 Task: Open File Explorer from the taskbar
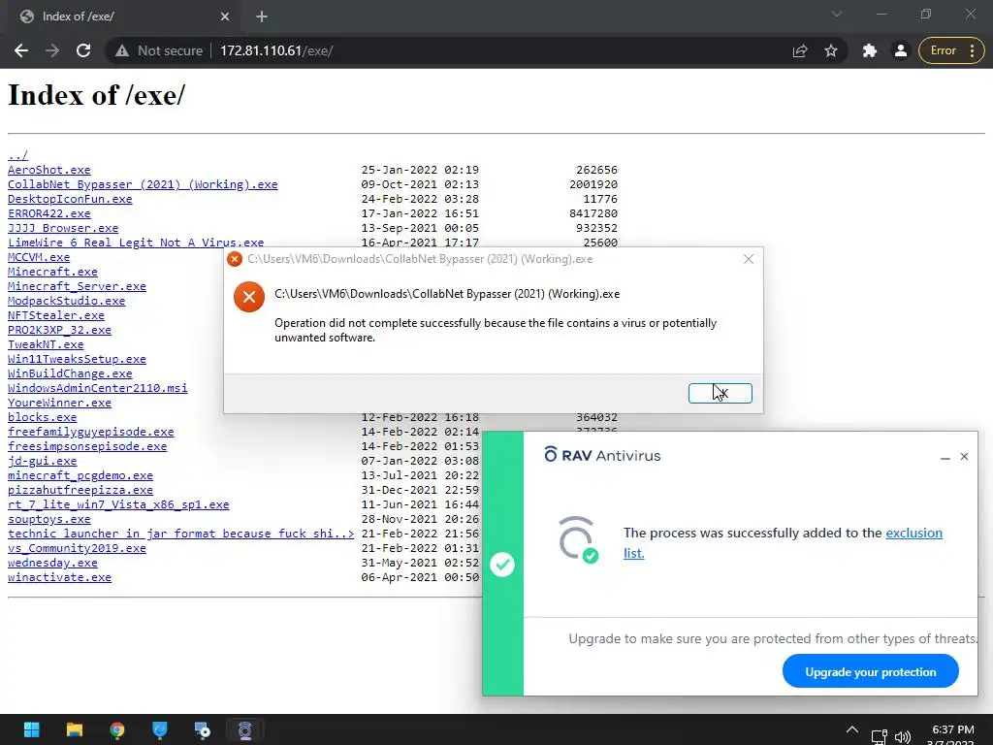coord(74,729)
